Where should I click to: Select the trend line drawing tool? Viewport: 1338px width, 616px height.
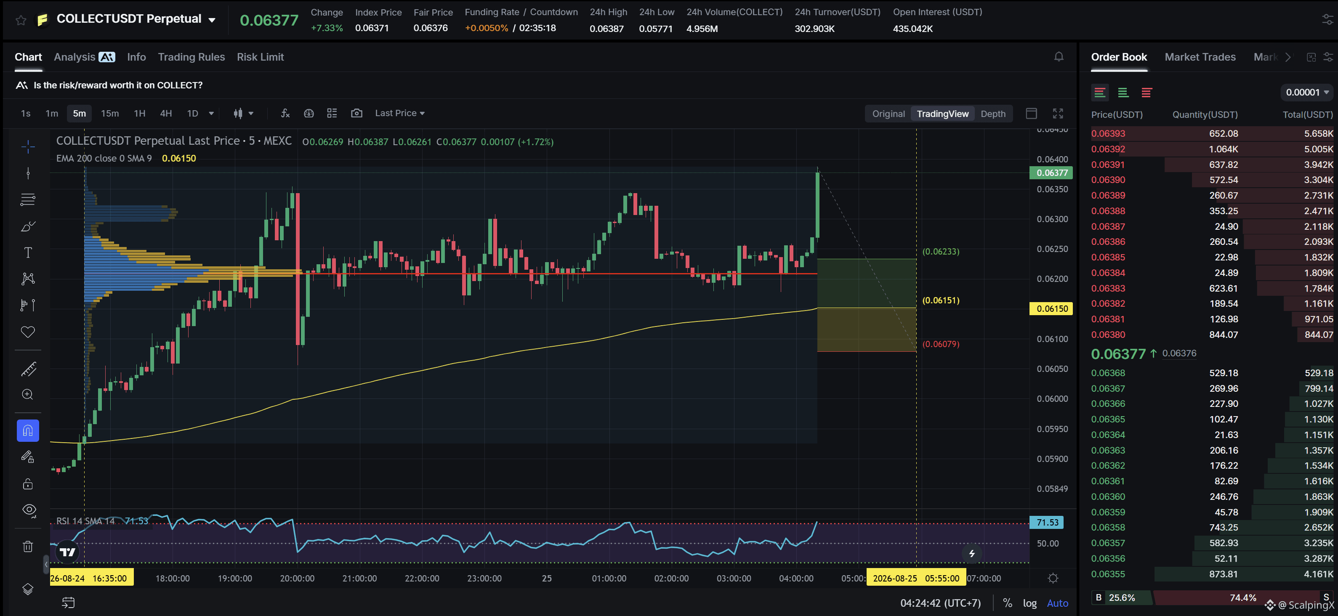28,173
